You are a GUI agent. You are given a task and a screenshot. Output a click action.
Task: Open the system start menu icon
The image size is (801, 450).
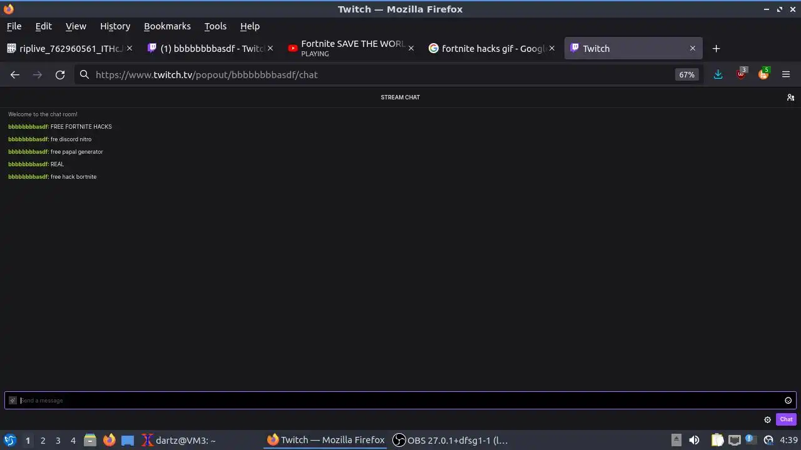pos(9,440)
